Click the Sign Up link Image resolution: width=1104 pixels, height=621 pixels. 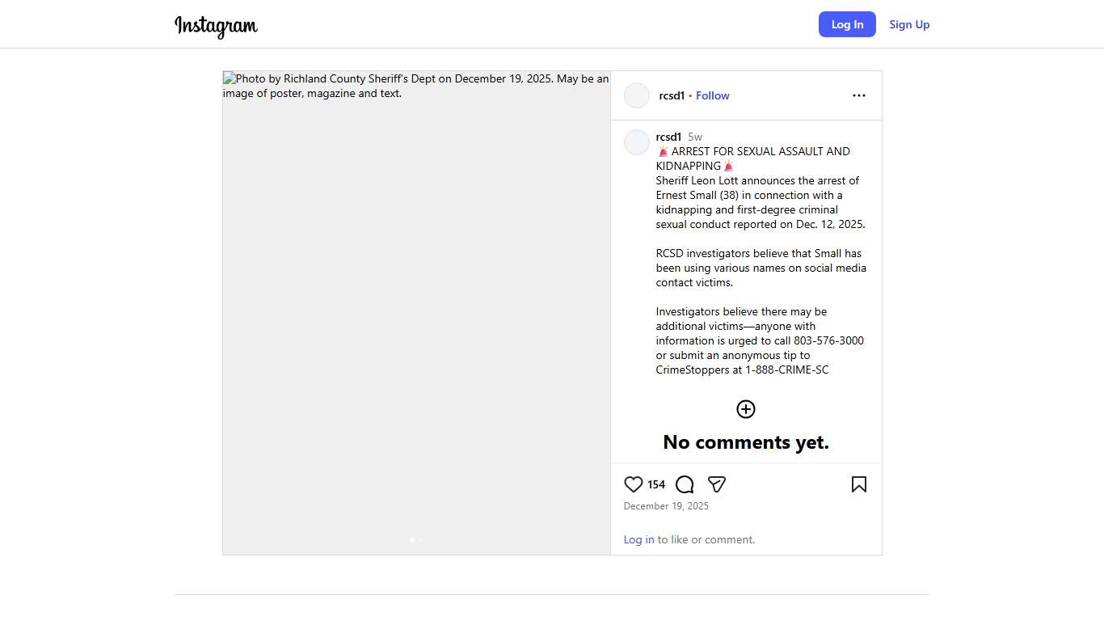coord(909,24)
